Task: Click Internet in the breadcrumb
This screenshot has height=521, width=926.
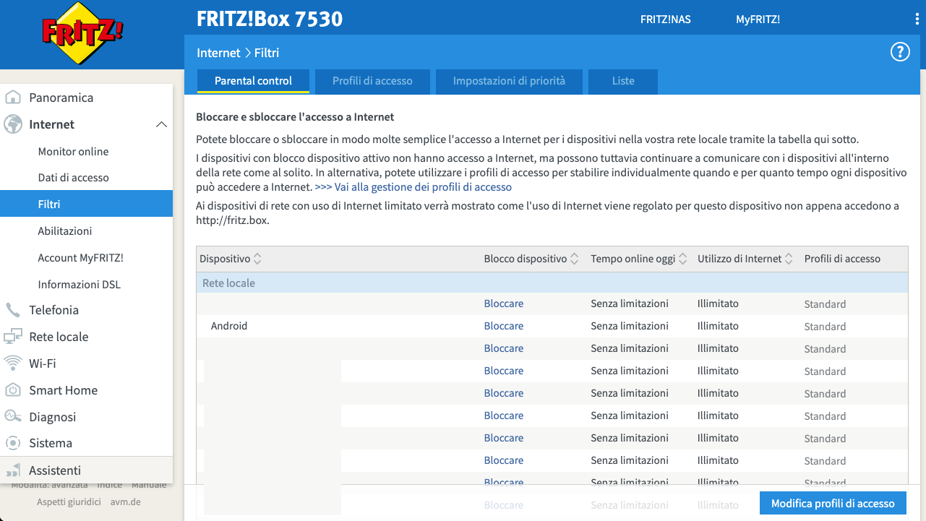Action: tap(218, 53)
